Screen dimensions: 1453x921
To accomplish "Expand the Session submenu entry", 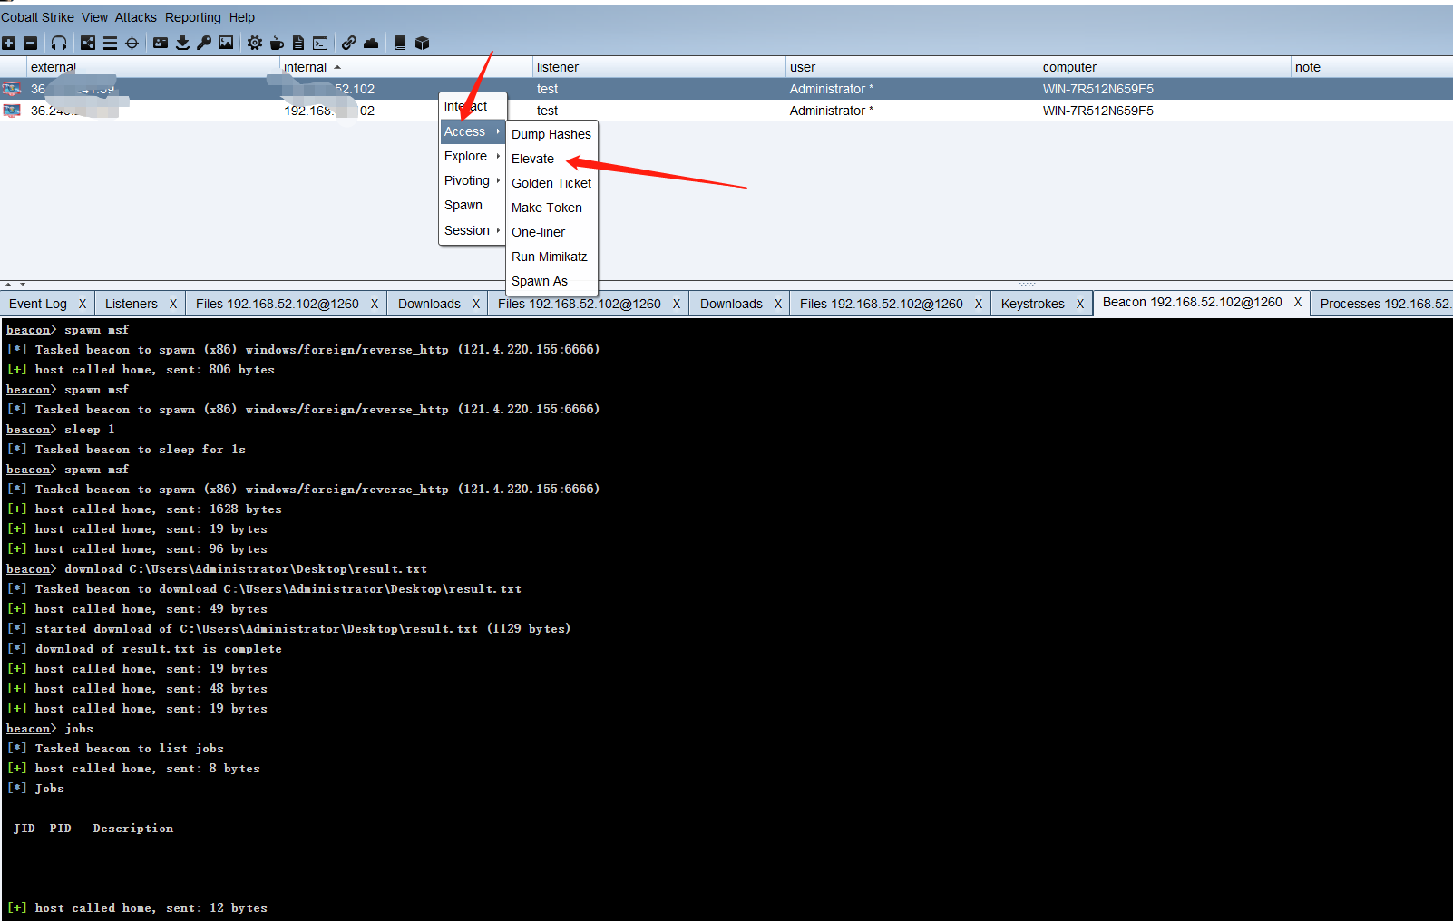I will [x=472, y=230].
